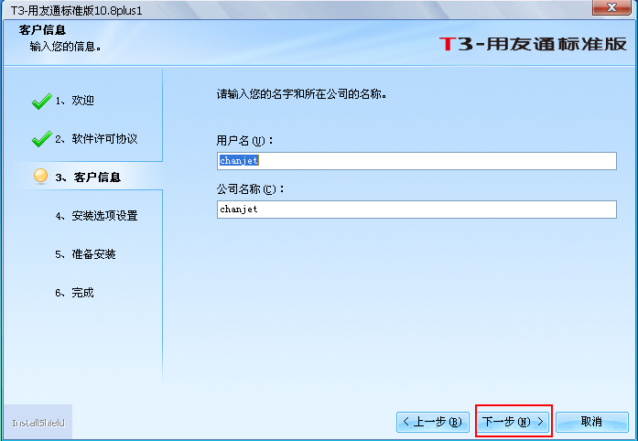Viewport: 638px width, 441px height.
Task: Proceed with the 下一步(N) button
Action: point(513,422)
